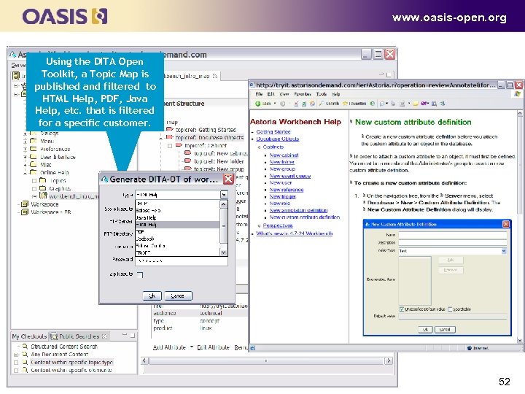The height and width of the screenshot is (394, 525).
Task: Open the Type combo box arrow
Action: coord(224,195)
